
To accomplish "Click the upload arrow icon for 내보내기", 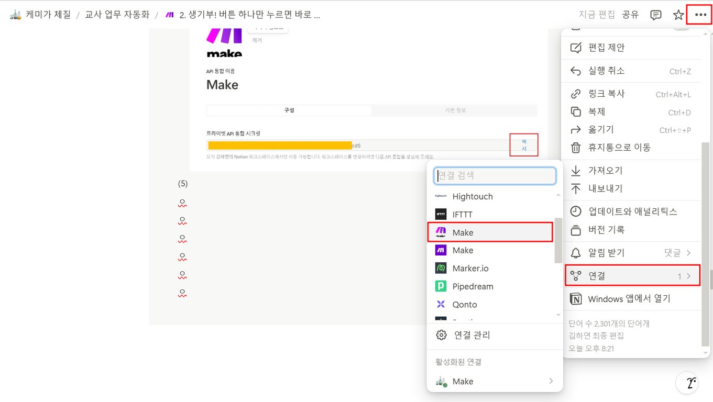I will tap(576, 188).
